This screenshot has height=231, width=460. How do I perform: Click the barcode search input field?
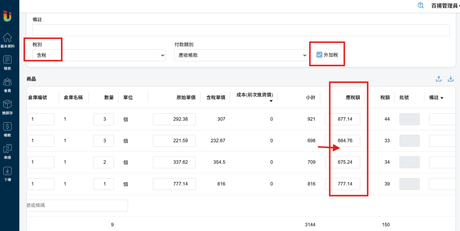coord(77,205)
